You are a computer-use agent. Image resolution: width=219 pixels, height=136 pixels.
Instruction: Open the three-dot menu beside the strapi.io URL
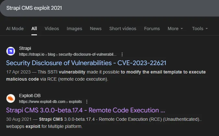point(122,54)
